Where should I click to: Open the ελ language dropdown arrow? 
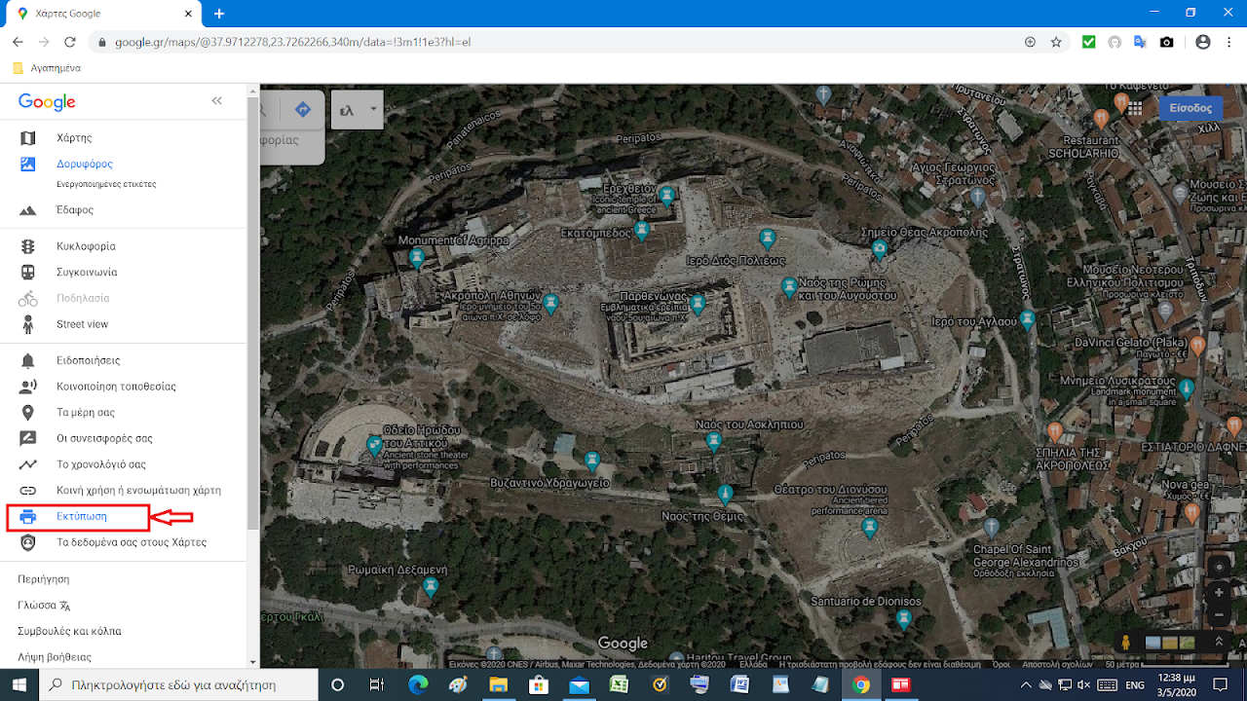coord(373,110)
